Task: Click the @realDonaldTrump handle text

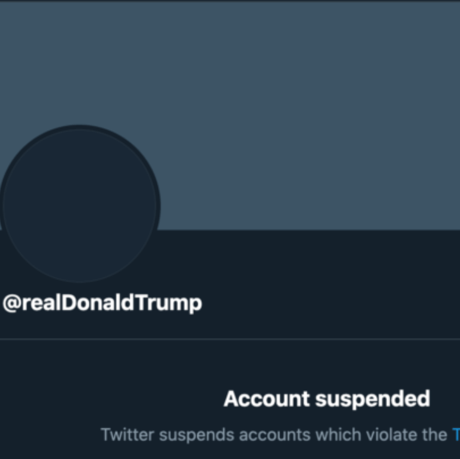Action: [x=102, y=303]
